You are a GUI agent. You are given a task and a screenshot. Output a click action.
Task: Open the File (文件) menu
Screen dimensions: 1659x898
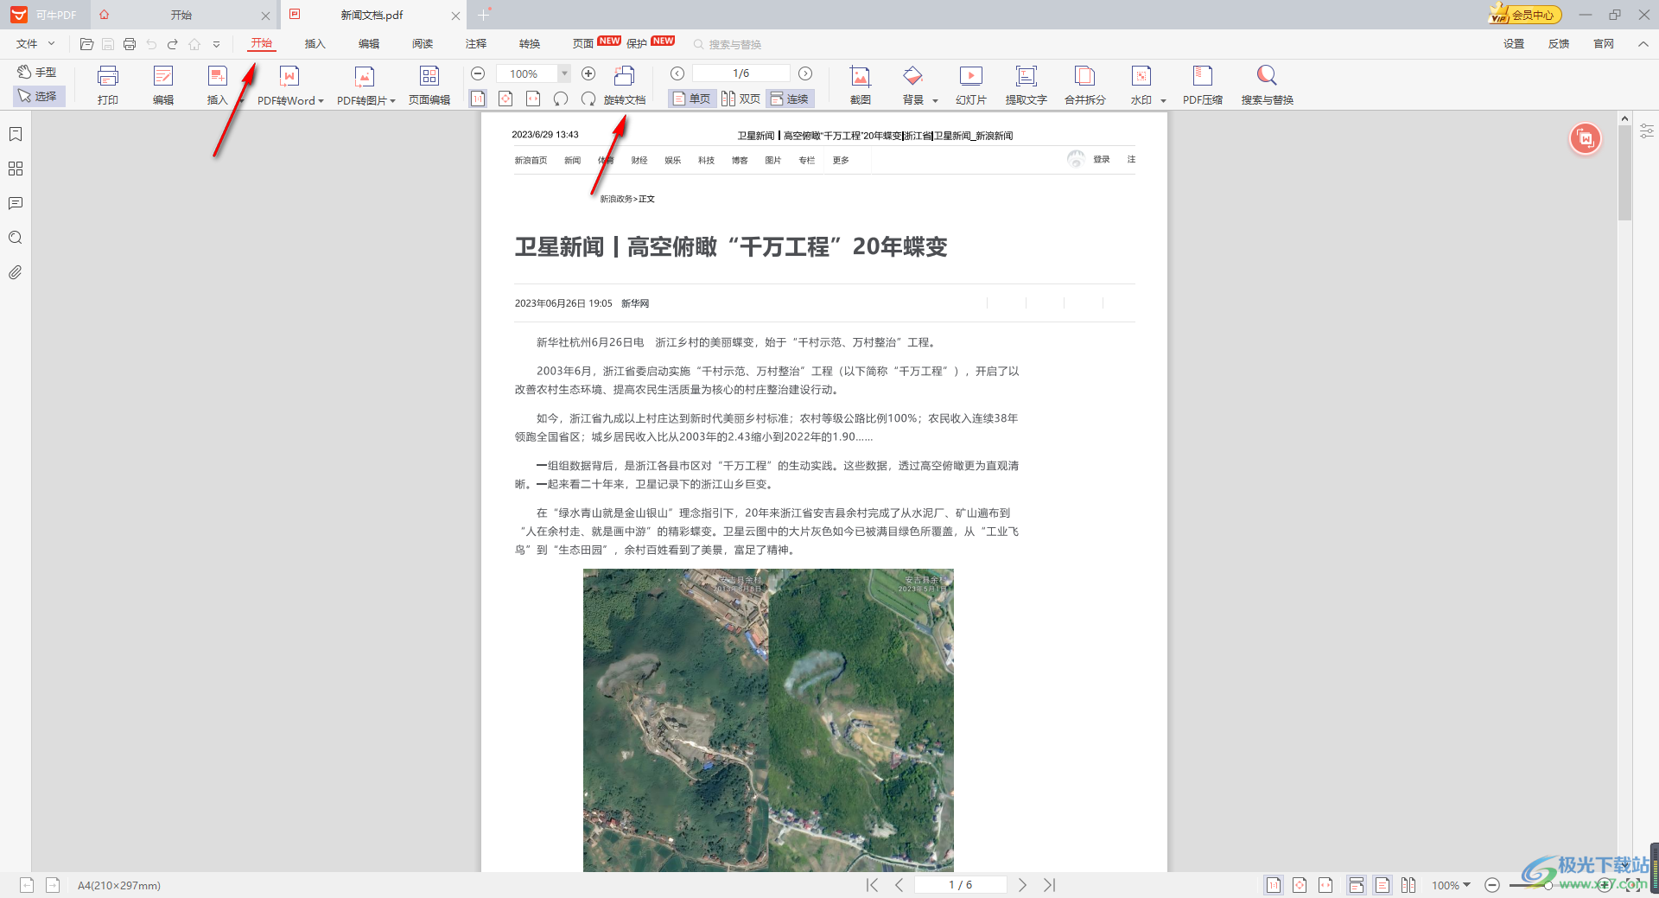35,44
